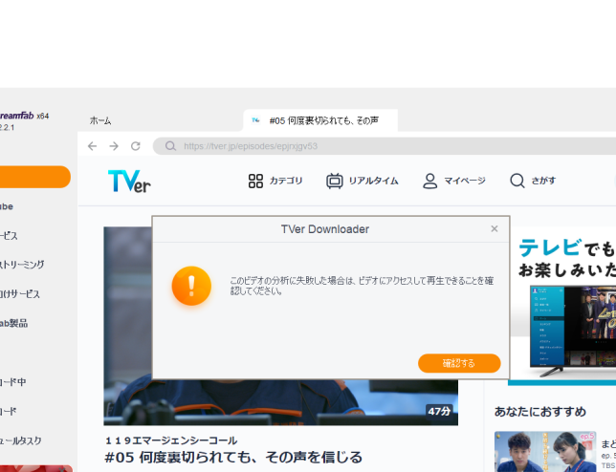Select the highlighted orange sidebar item
616x472 pixels.
pyautogui.click(x=34, y=177)
